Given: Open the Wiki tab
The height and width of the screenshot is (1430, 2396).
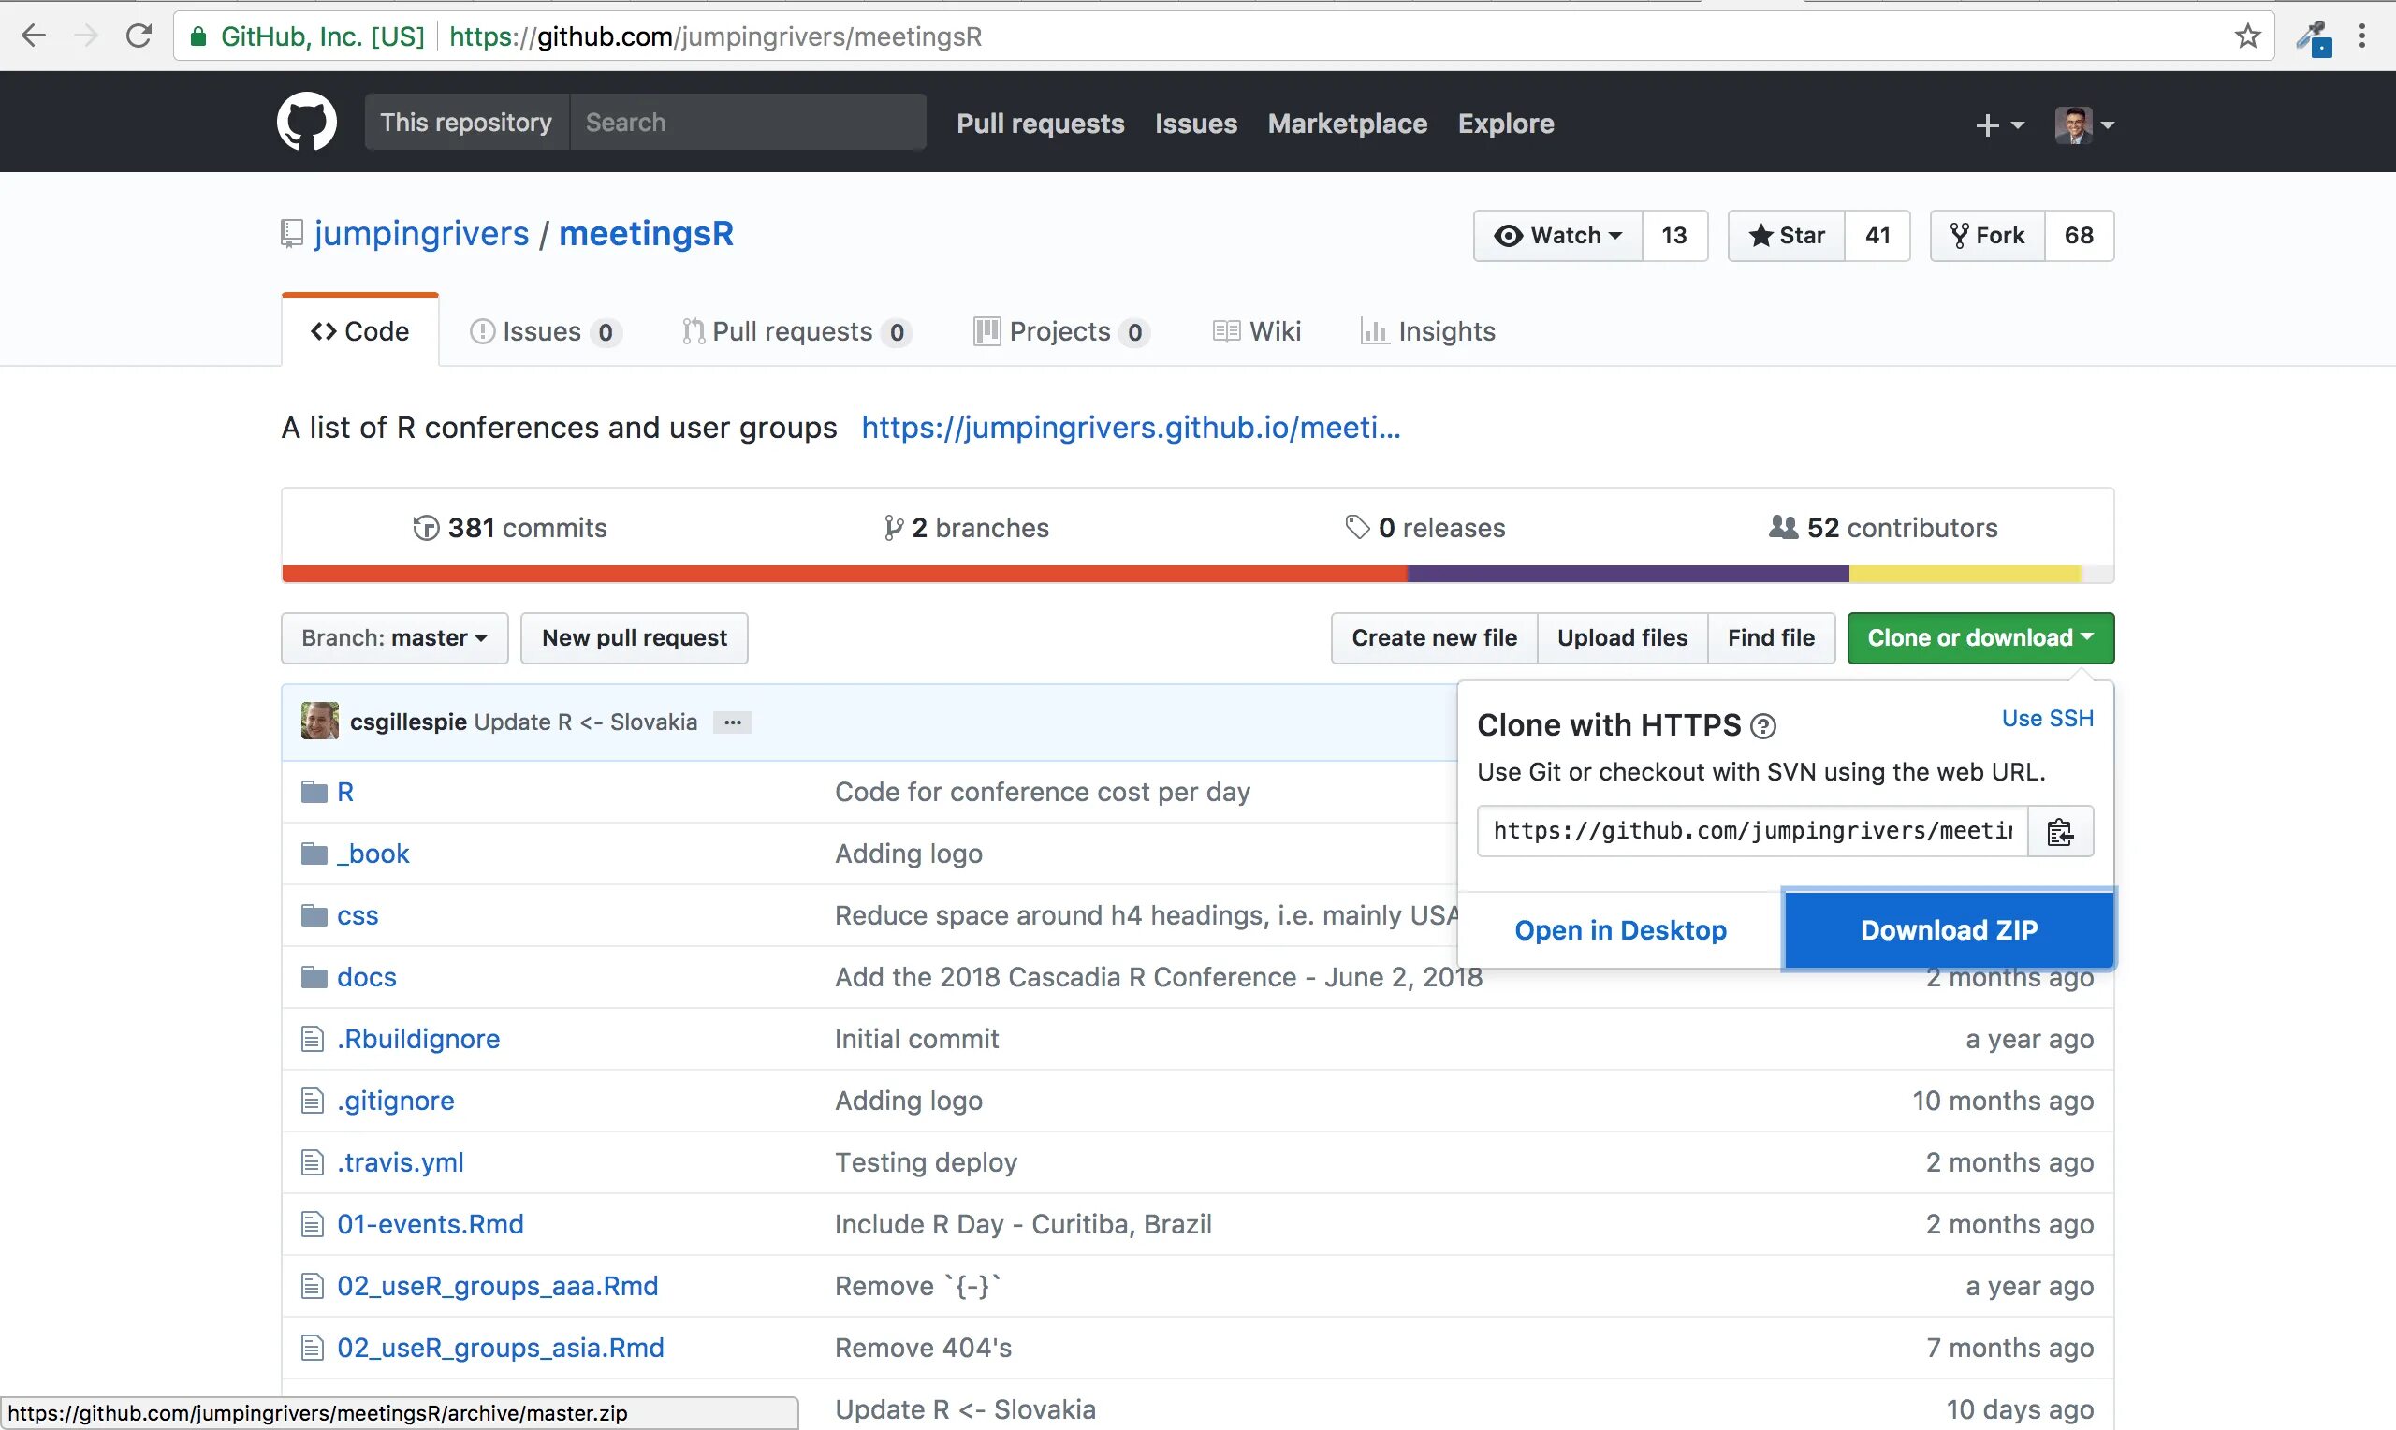Looking at the screenshot, I should 1257,331.
